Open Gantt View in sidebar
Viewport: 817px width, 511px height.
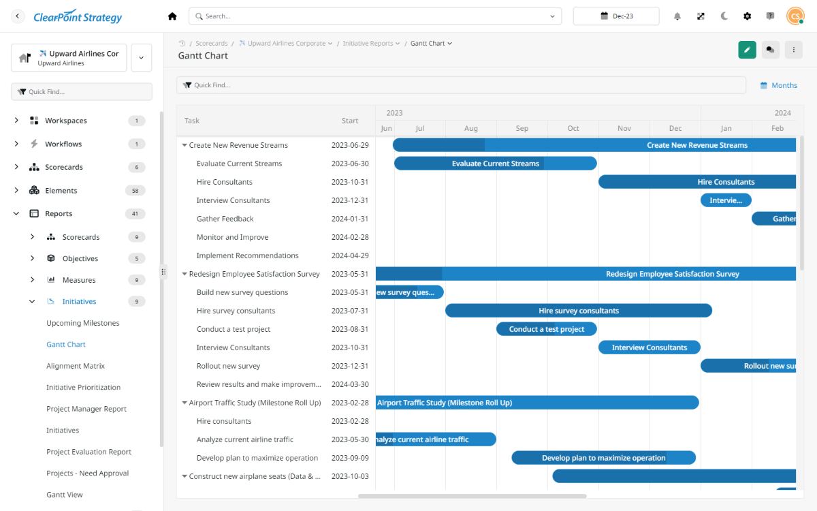65,495
